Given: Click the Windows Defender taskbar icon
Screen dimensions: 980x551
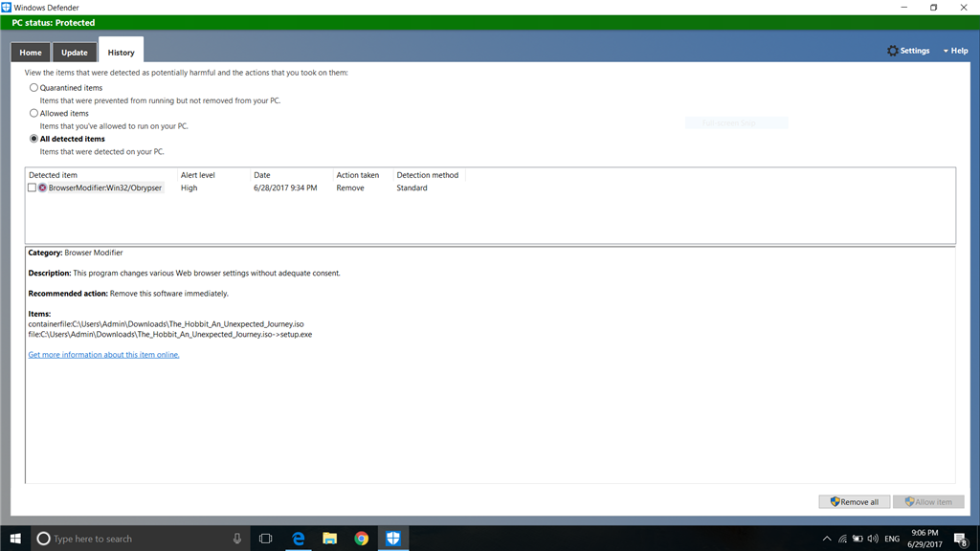Looking at the screenshot, I should click(x=393, y=539).
